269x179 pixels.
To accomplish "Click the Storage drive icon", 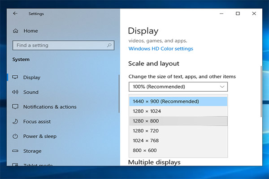I will [x=15, y=151].
